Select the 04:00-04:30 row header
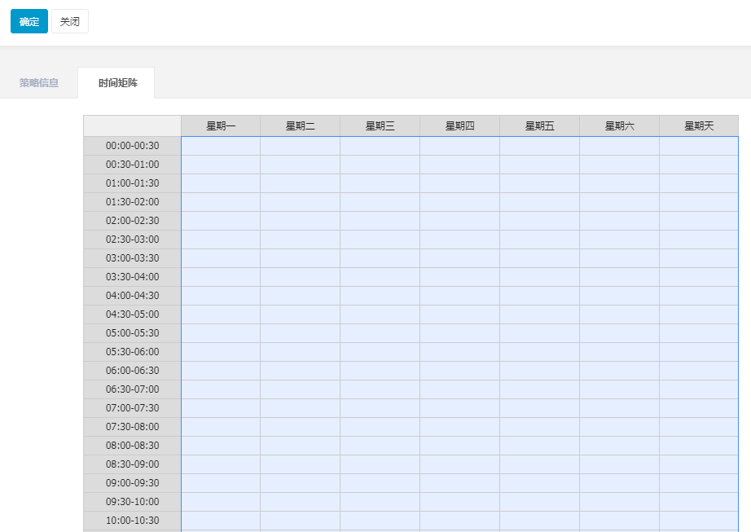 (x=133, y=296)
